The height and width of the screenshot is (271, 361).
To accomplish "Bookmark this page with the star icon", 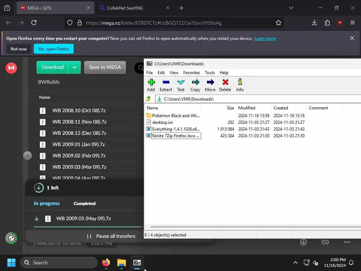I will (279, 23).
